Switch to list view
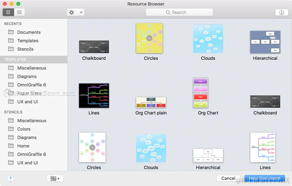292x186 pixels. tap(19, 12)
